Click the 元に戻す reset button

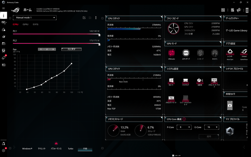pyautogui.click(x=72, y=49)
